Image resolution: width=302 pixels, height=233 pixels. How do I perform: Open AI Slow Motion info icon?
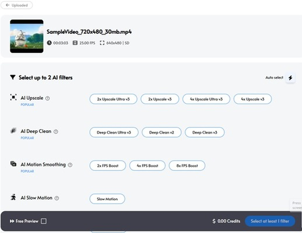[x=57, y=198]
